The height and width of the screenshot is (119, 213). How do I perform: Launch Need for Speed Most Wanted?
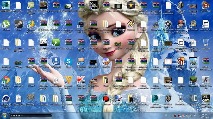click(x=206, y=101)
